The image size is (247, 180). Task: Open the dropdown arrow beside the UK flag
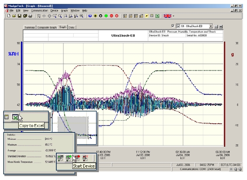[x=174, y=16]
